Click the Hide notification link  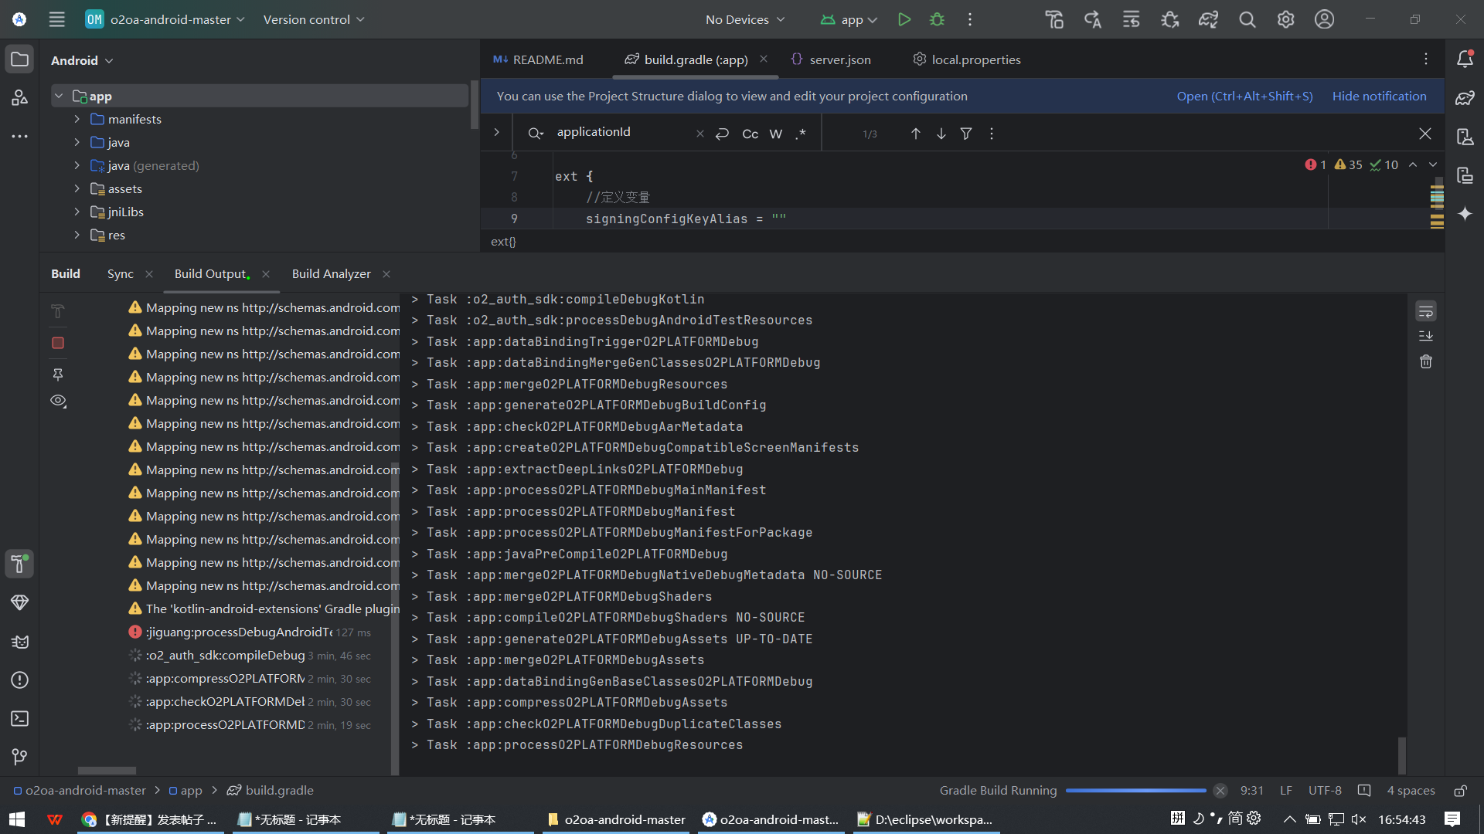click(1379, 96)
